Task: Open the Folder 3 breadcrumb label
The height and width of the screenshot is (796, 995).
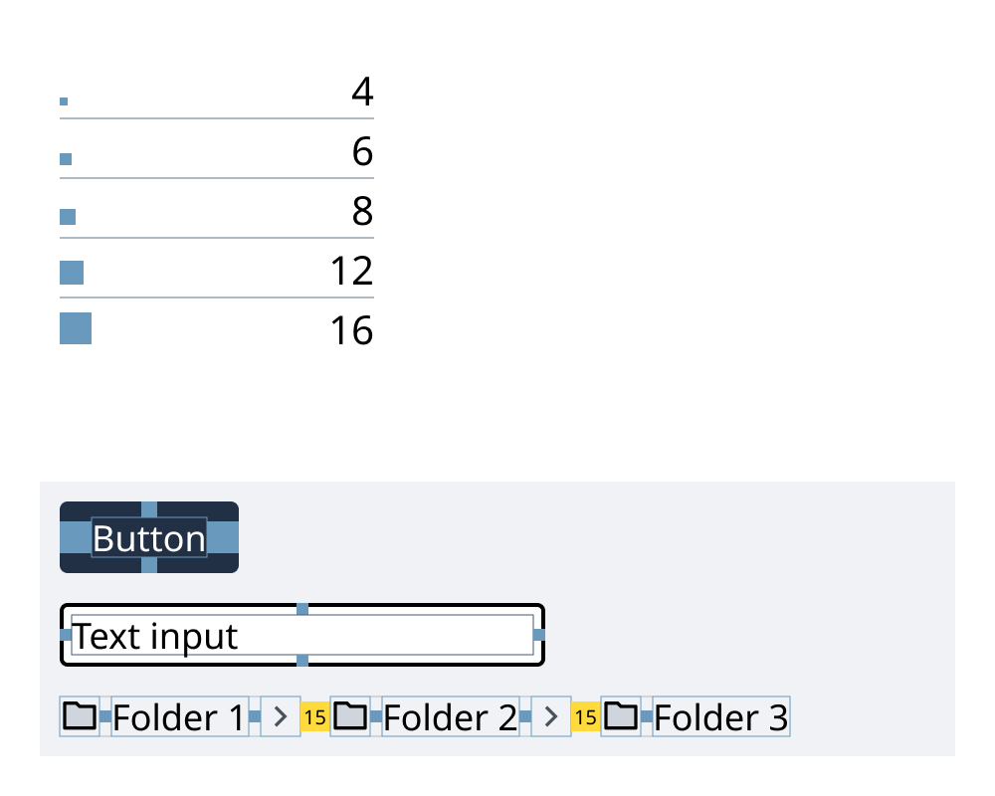Action: tap(720, 716)
